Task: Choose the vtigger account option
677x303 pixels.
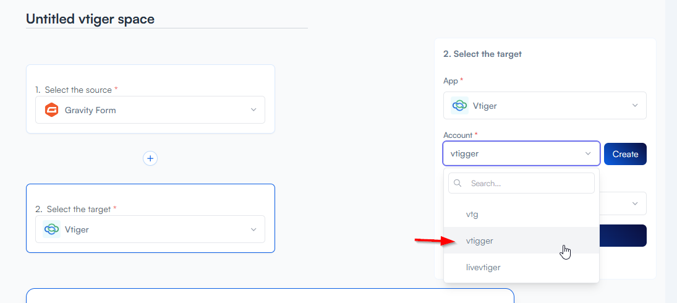Action: 480,241
